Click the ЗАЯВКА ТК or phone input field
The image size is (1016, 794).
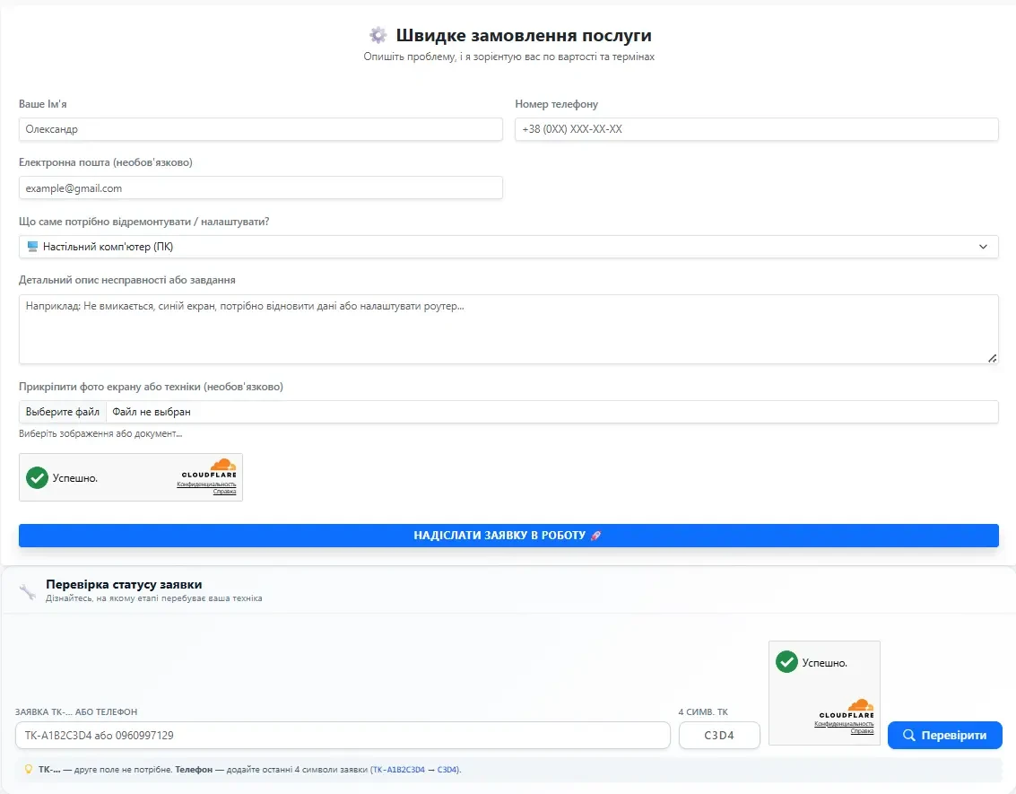click(343, 735)
